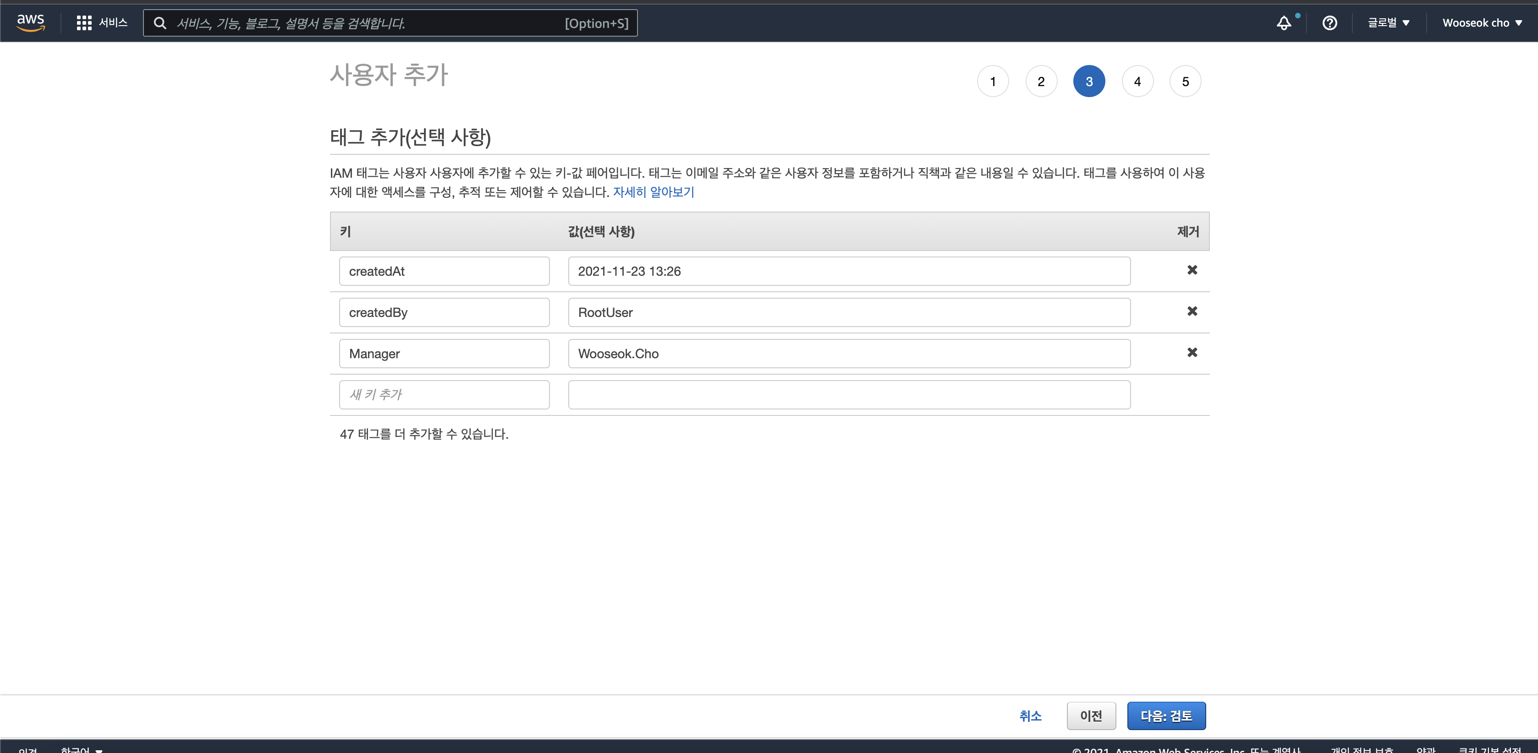Open the services grid menu icon
This screenshot has height=753, width=1538.
[x=84, y=23]
